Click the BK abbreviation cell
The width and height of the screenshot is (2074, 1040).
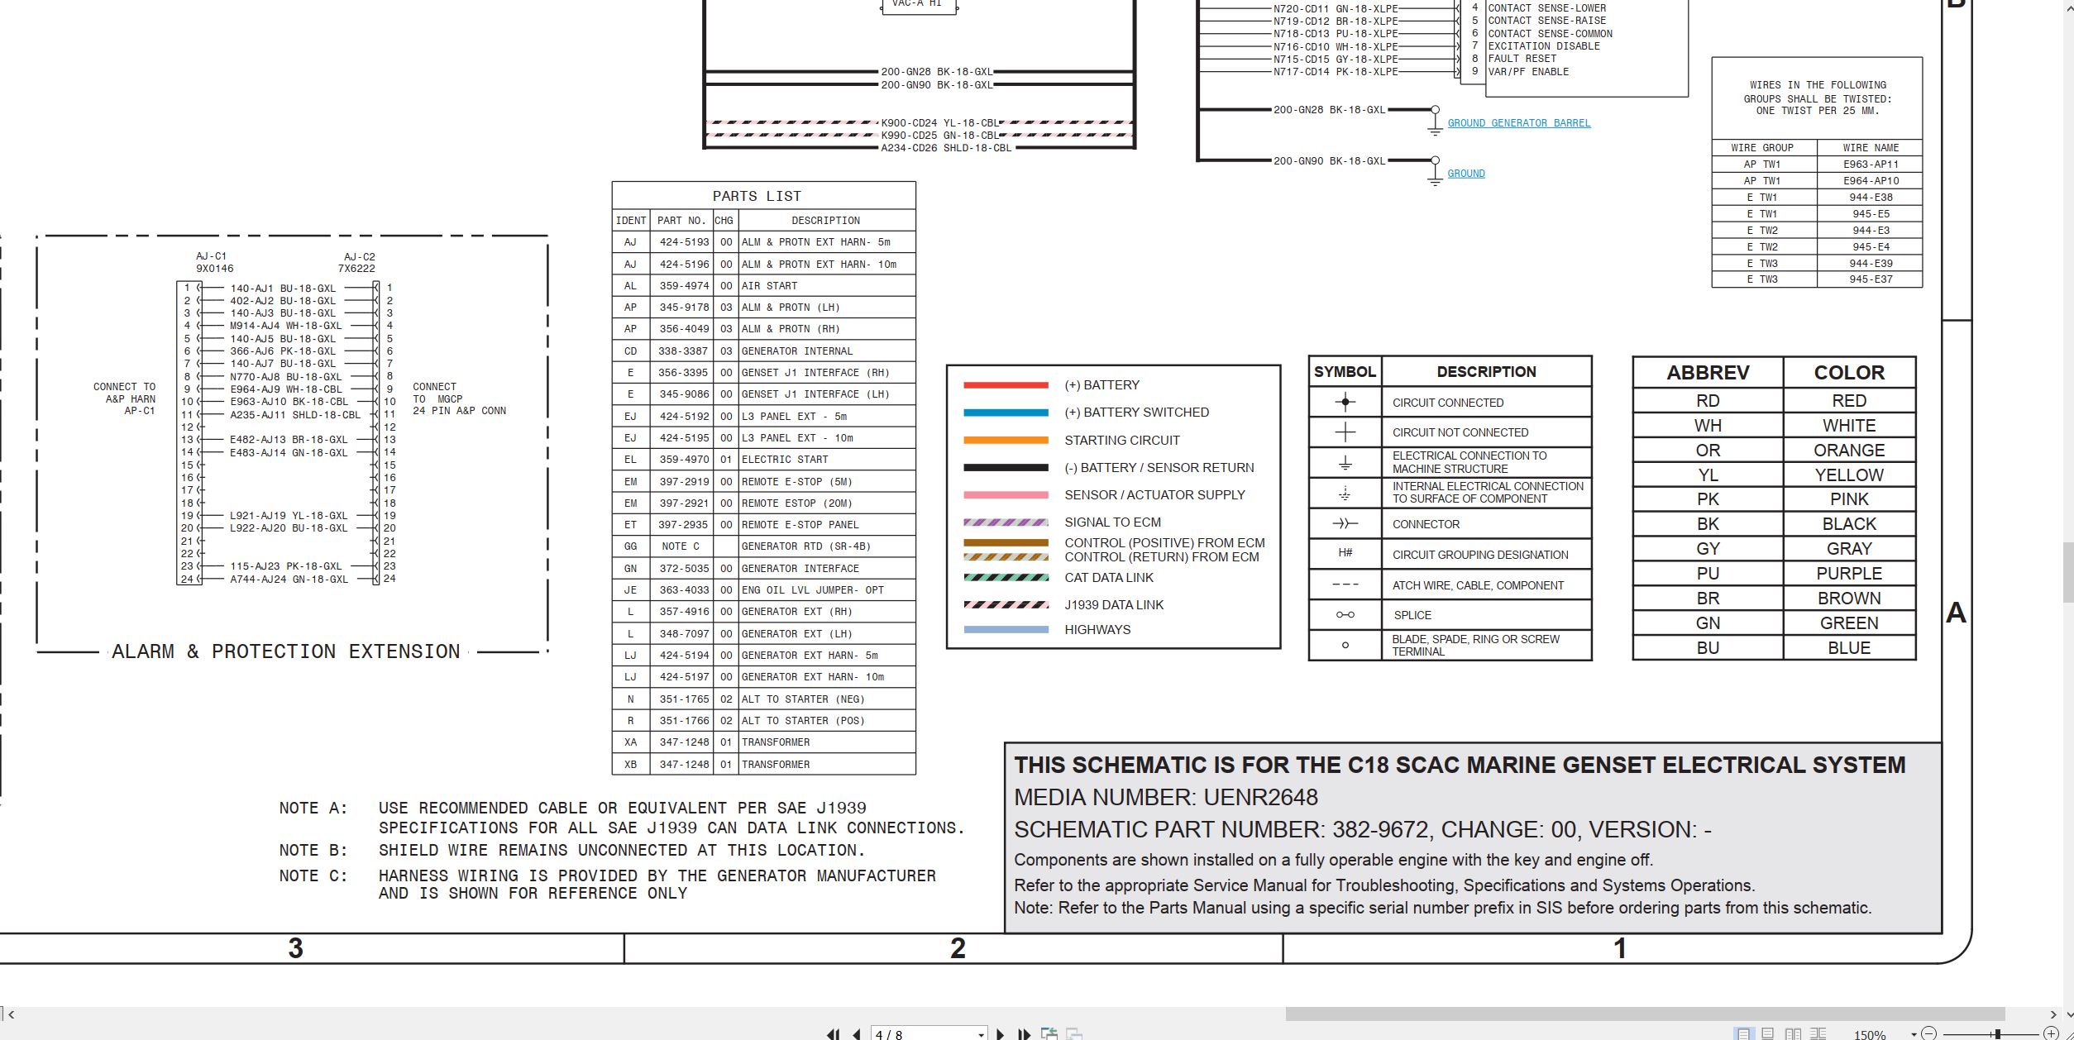1708,524
